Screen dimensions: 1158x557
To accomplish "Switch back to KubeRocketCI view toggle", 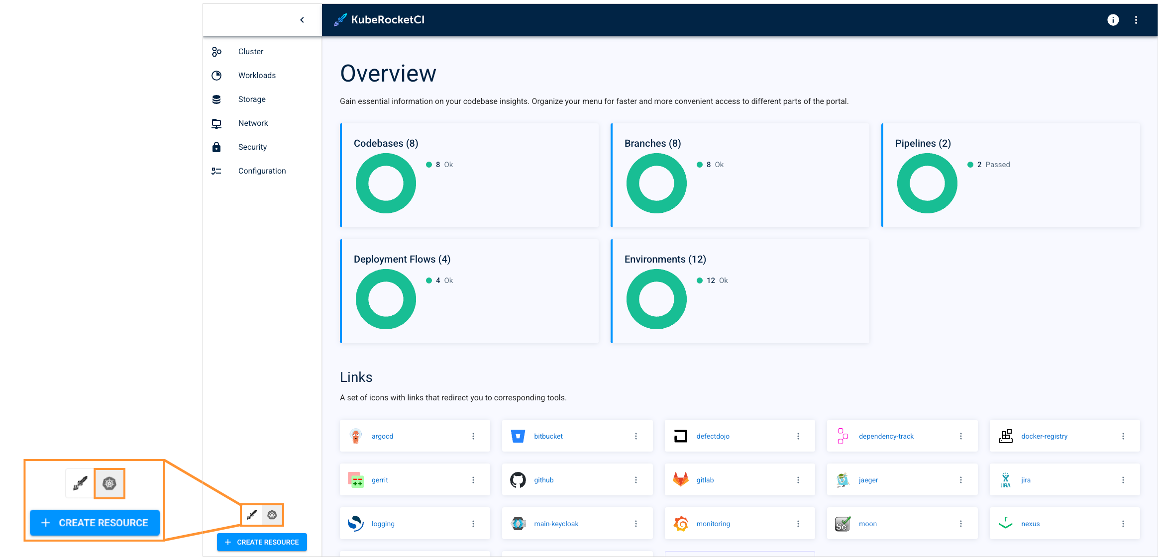I will [252, 515].
